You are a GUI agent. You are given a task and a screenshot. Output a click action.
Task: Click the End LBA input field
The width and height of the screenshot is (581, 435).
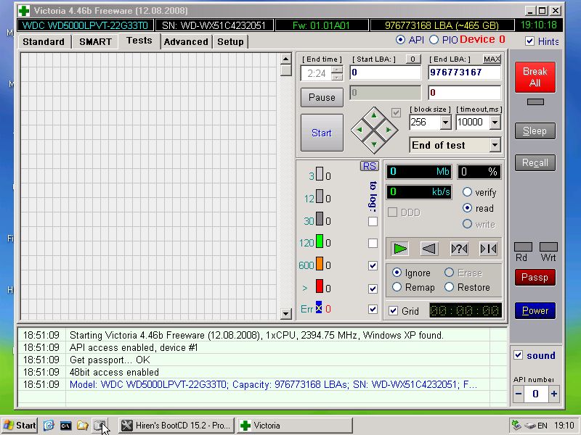click(464, 72)
